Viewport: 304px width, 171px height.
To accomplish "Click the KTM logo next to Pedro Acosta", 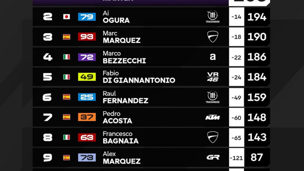I will pyautogui.click(x=213, y=117).
